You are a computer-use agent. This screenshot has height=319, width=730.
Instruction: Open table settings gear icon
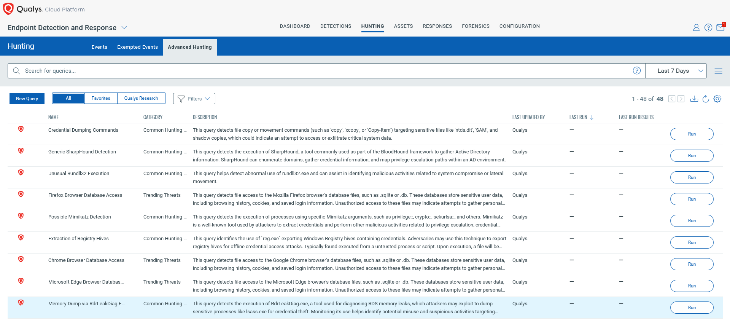pos(717,99)
